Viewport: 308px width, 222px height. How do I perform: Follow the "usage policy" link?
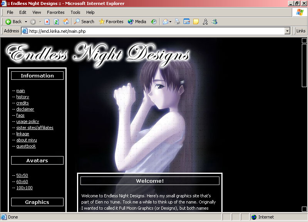coord(28,121)
